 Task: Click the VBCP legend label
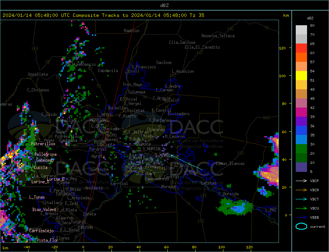click(x=314, y=181)
